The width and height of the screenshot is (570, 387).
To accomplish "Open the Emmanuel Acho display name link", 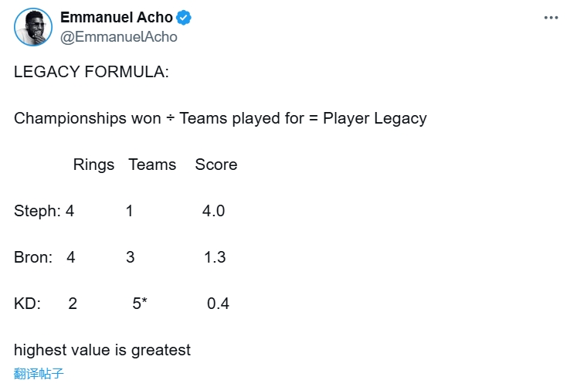I will [116, 18].
